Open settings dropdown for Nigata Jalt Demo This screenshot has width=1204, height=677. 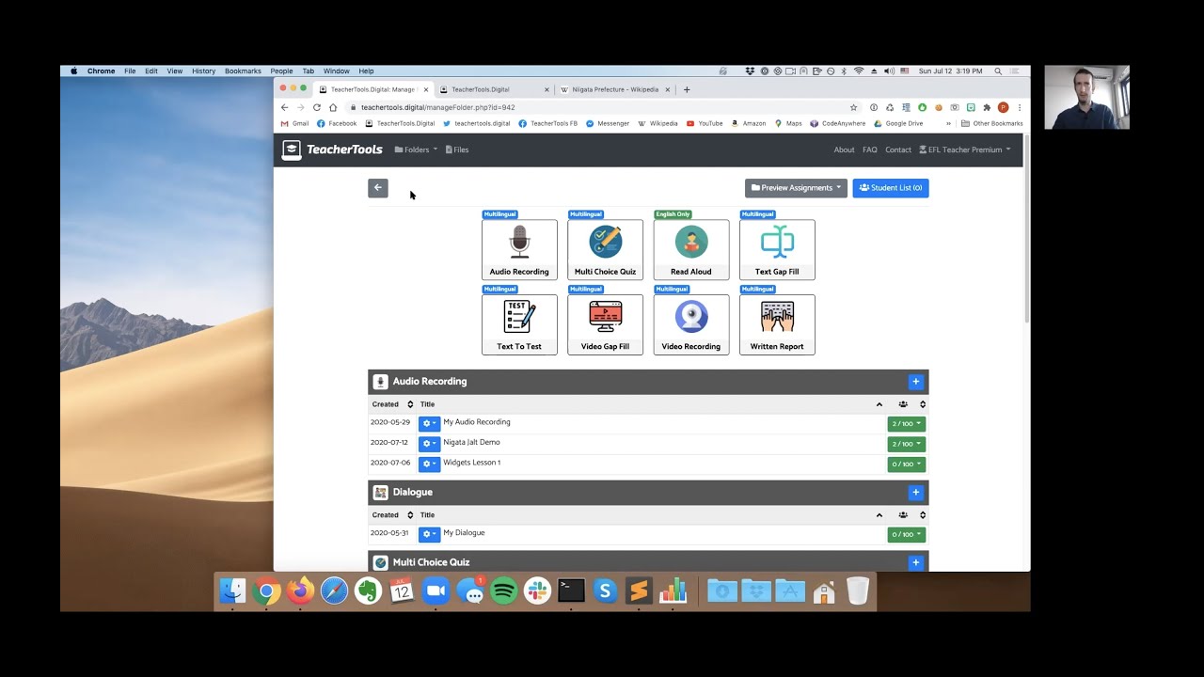pyautogui.click(x=429, y=444)
